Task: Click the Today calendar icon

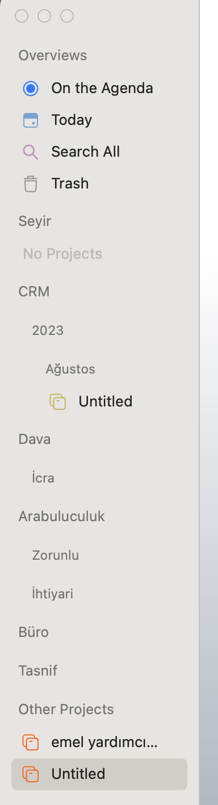Action: pyautogui.click(x=31, y=120)
